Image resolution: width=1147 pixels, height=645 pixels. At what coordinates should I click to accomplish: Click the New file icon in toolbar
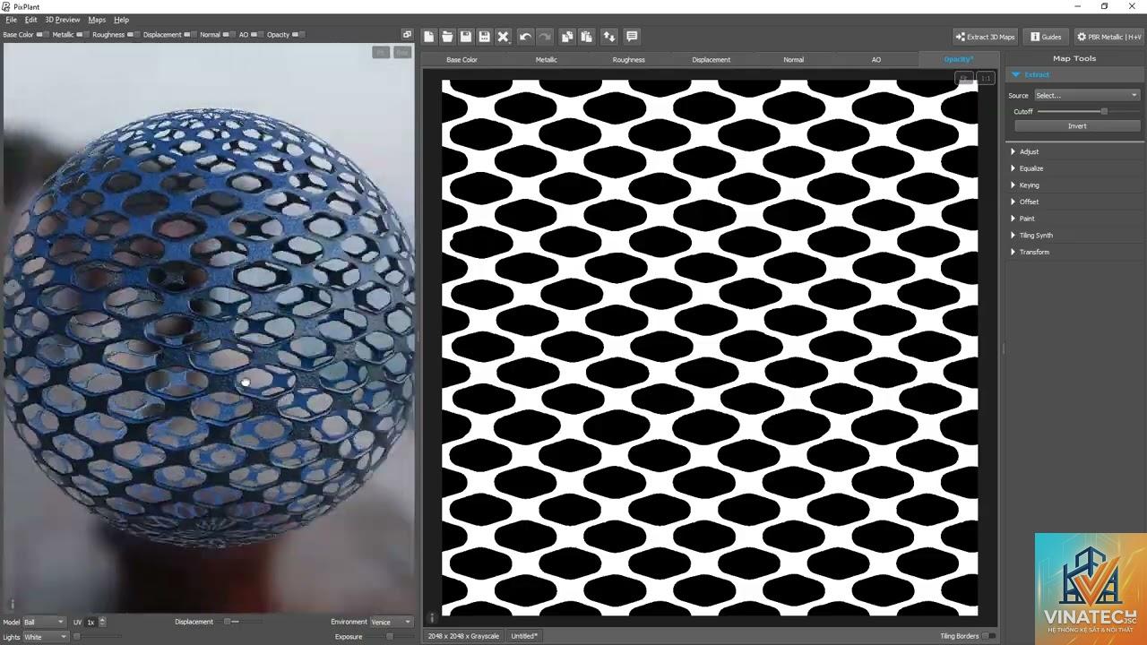428,37
